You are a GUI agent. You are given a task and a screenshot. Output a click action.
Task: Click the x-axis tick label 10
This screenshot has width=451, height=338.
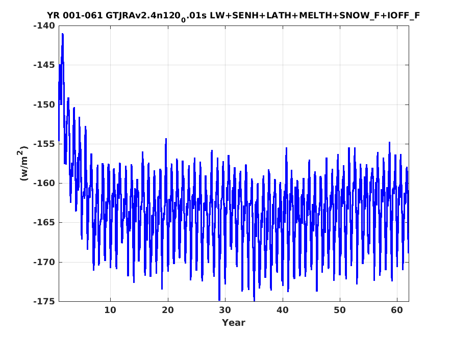point(110,310)
